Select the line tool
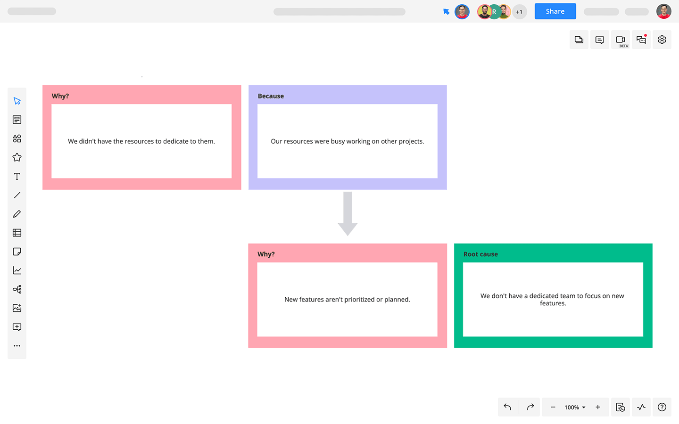 click(x=17, y=195)
